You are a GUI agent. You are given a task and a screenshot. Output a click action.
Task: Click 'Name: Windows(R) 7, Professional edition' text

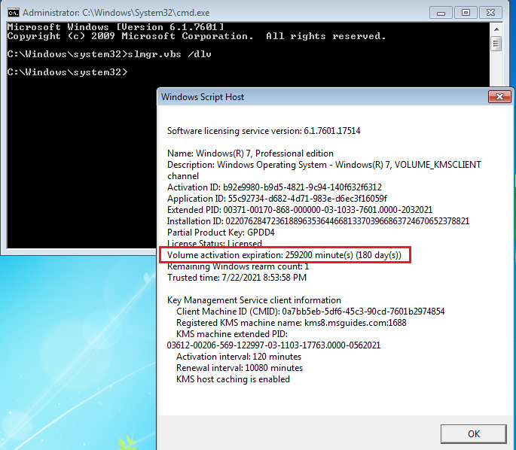coord(250,154)
